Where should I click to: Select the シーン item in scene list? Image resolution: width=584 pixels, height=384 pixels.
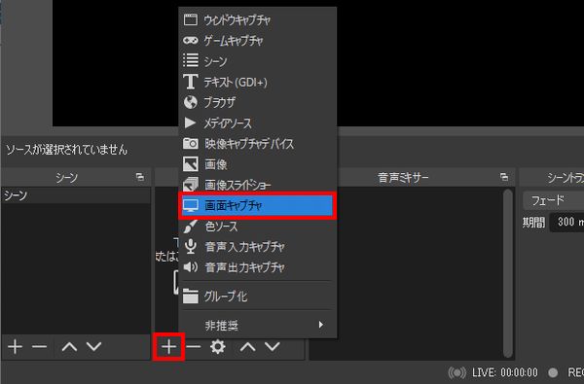(x=76, y=195)
